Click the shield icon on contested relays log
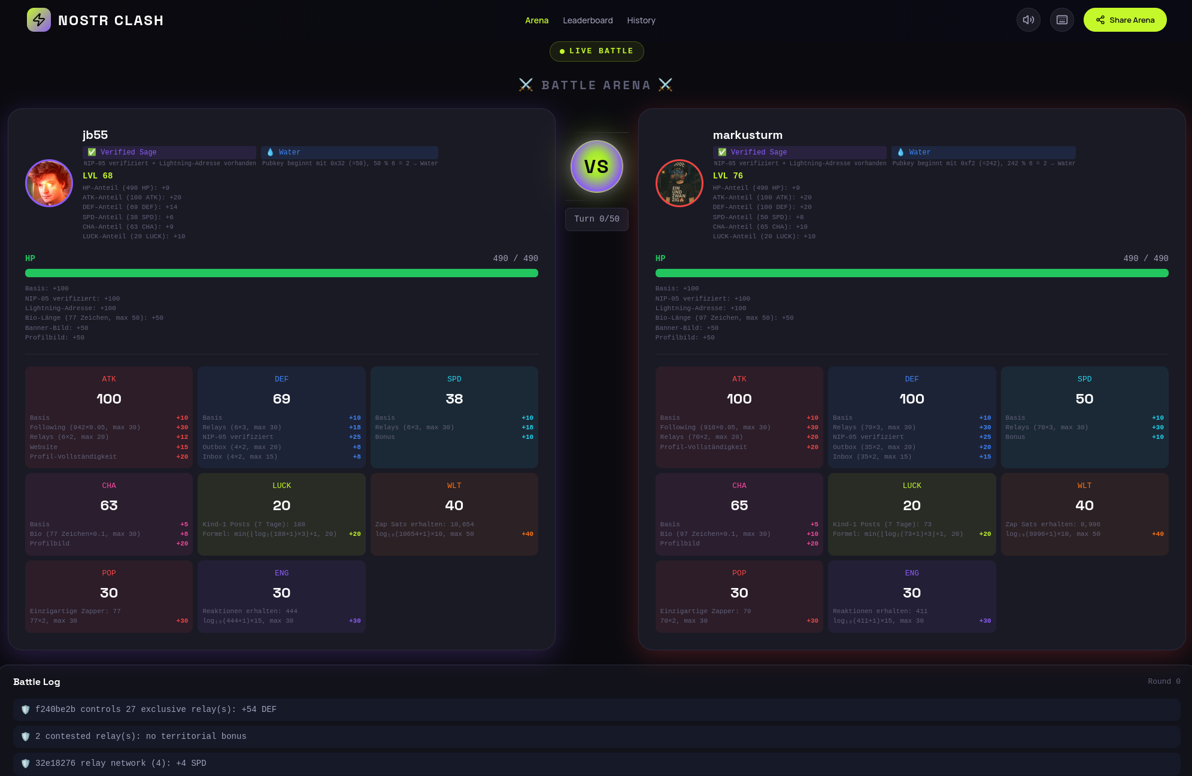This screenshot has width=1192, height=776. point(26,736)
